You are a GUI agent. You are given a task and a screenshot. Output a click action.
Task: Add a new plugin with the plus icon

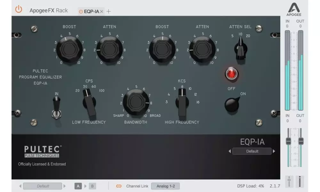click(108, 12)
